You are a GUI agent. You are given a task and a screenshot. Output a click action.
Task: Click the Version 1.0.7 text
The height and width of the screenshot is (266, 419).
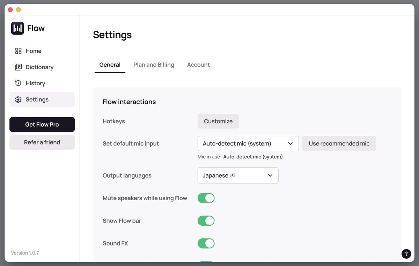click(25, 253)
